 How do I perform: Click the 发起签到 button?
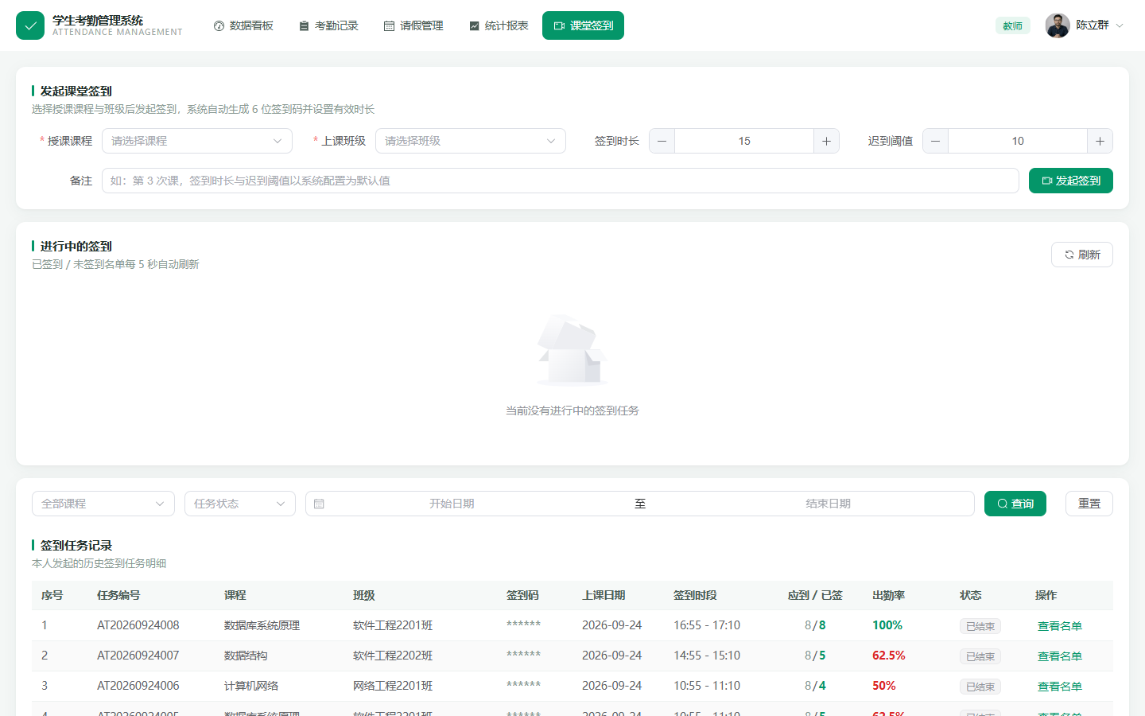1071,181
